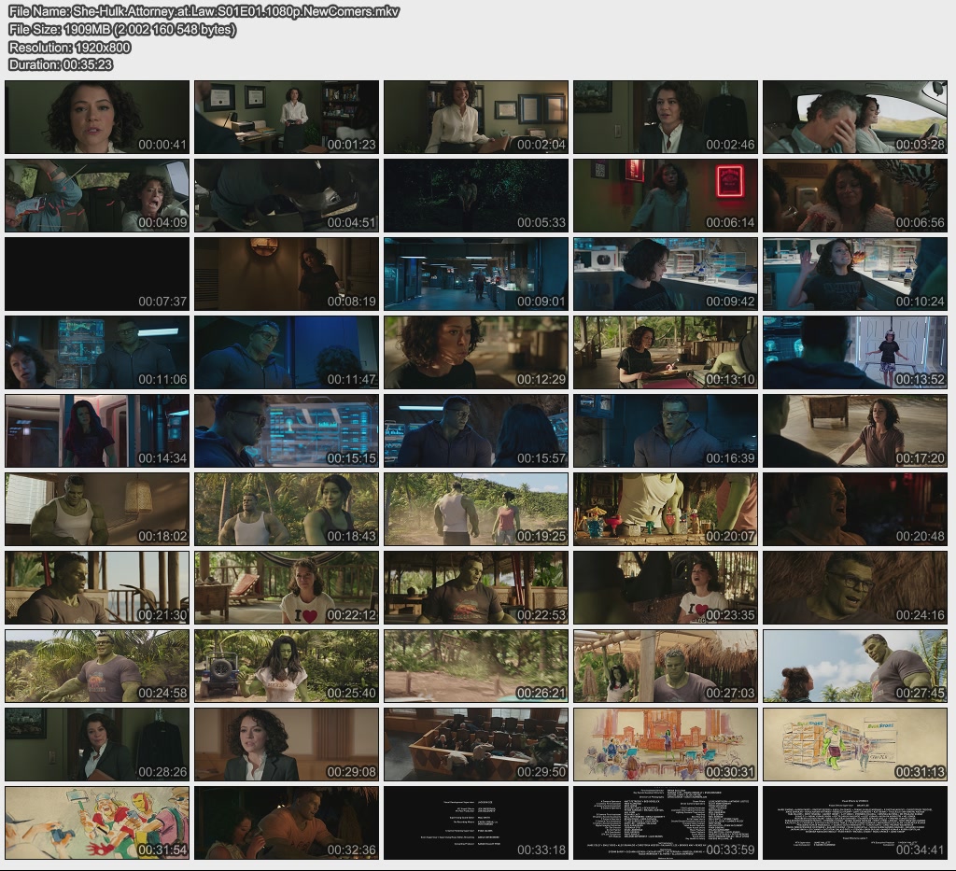Viewport: 956px width, 871px height.
Task: Click the thumbnail stamped 00:10:24
Action: click(x=855, y=274)
